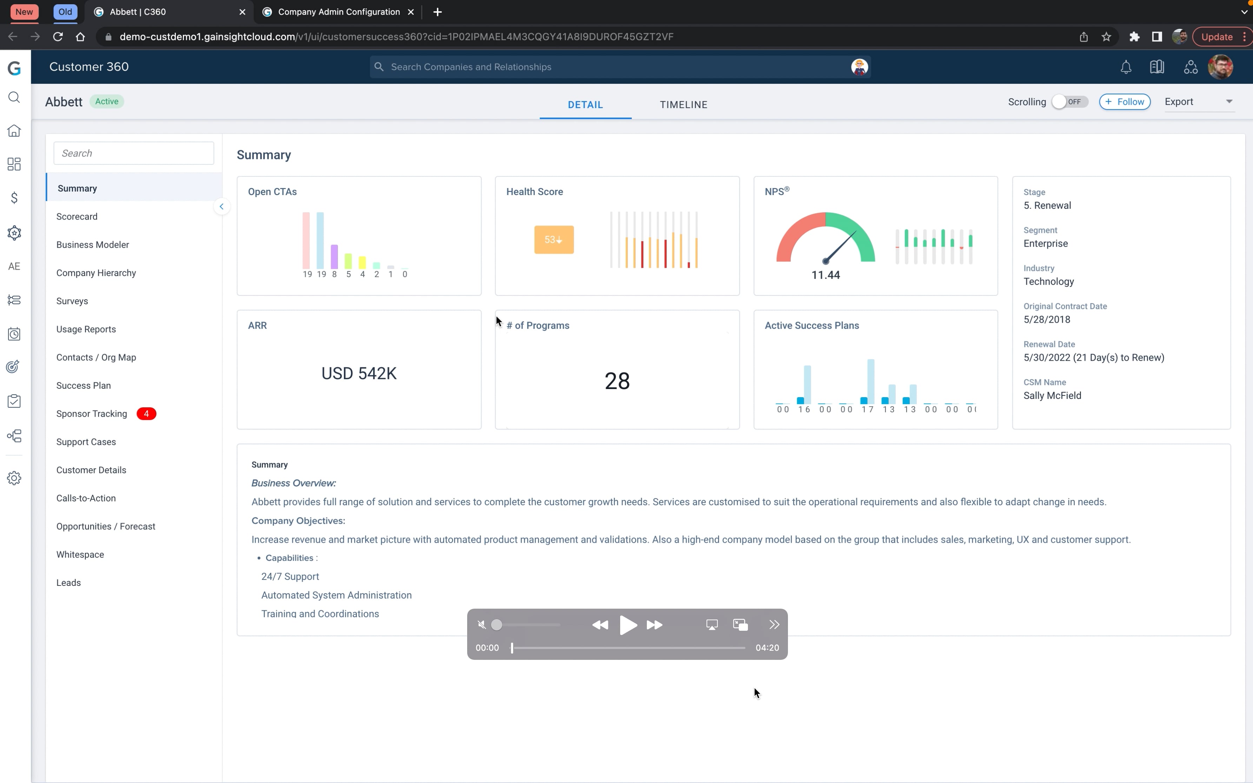Click the Active status badge next to Abbett
Screen dimensions: 1253x783
[x=107, y=101]
